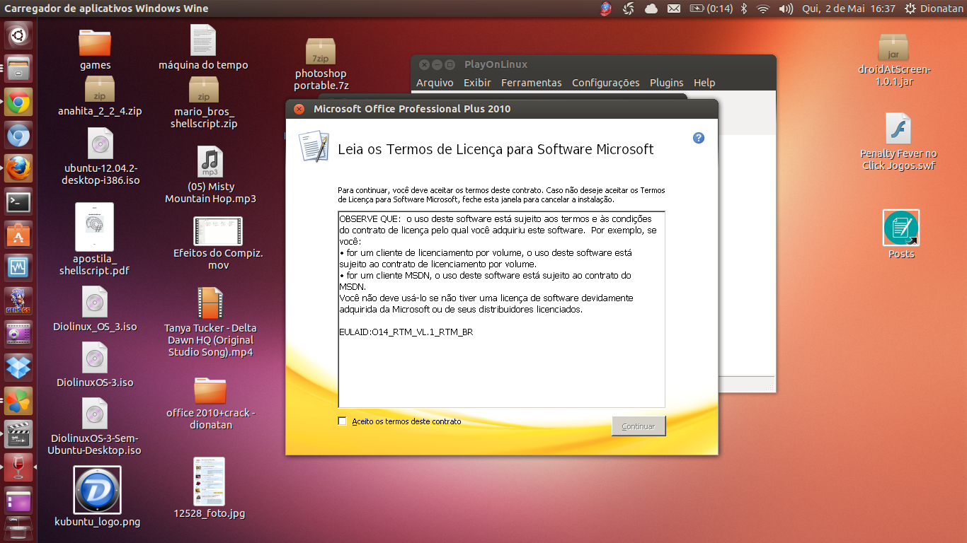967x543 pixels.
Task: Select the kubuntu_logo.png desktop file
Action: (x=97, y=497)
